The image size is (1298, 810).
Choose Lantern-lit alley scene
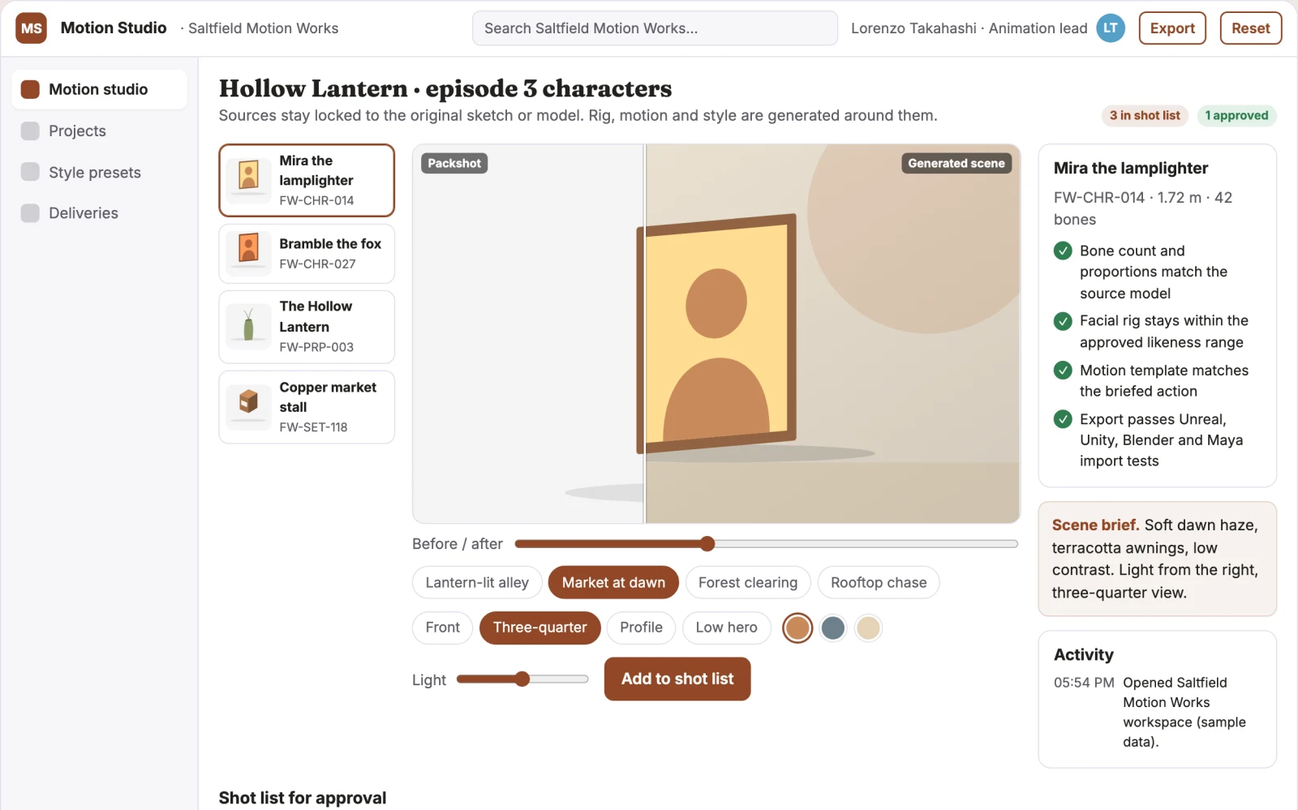pos(477,582)
